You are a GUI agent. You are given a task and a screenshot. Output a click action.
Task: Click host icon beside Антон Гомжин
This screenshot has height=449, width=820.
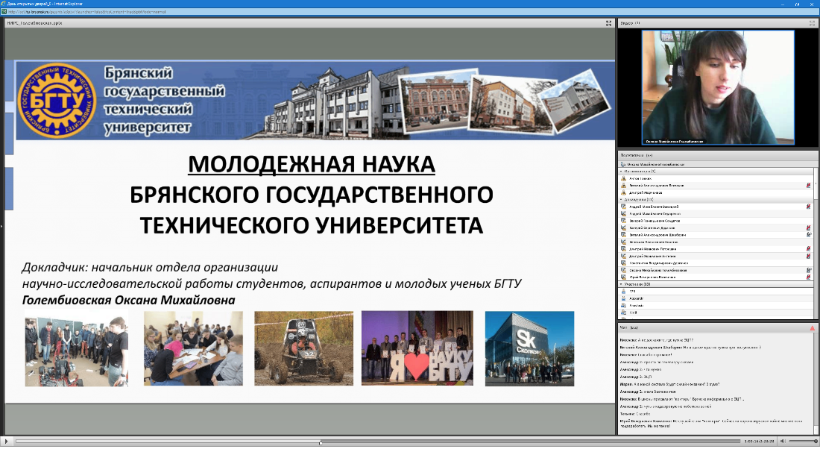point(623,178)
